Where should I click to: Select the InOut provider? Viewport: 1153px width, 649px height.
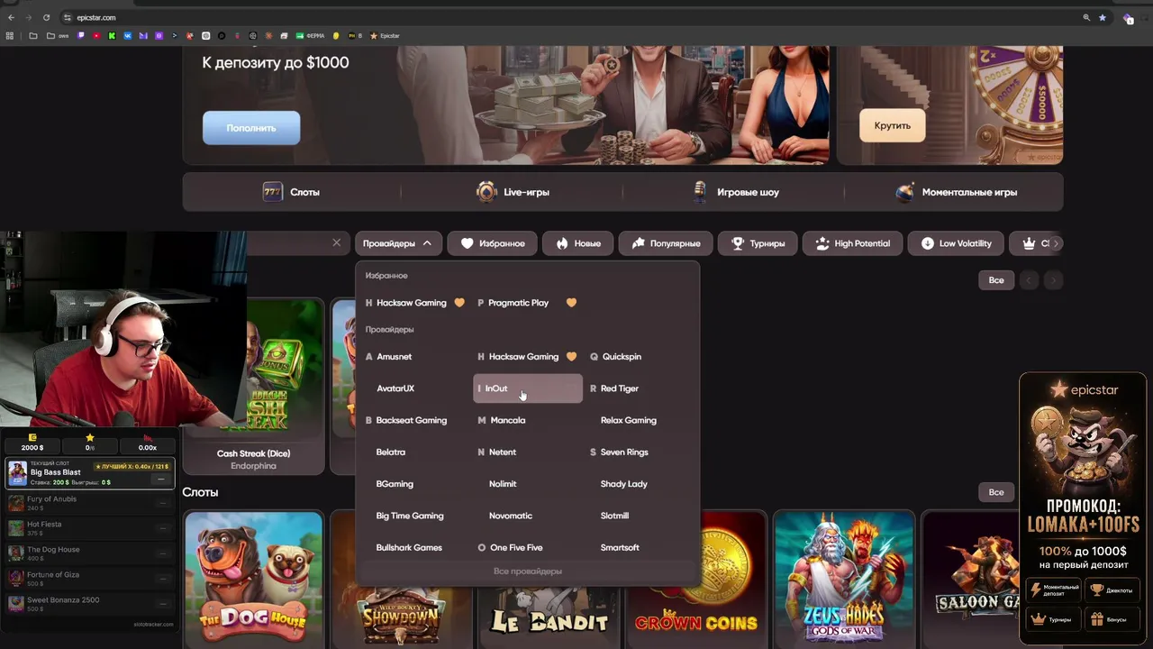pyautogui.click(x=528, y=388)
